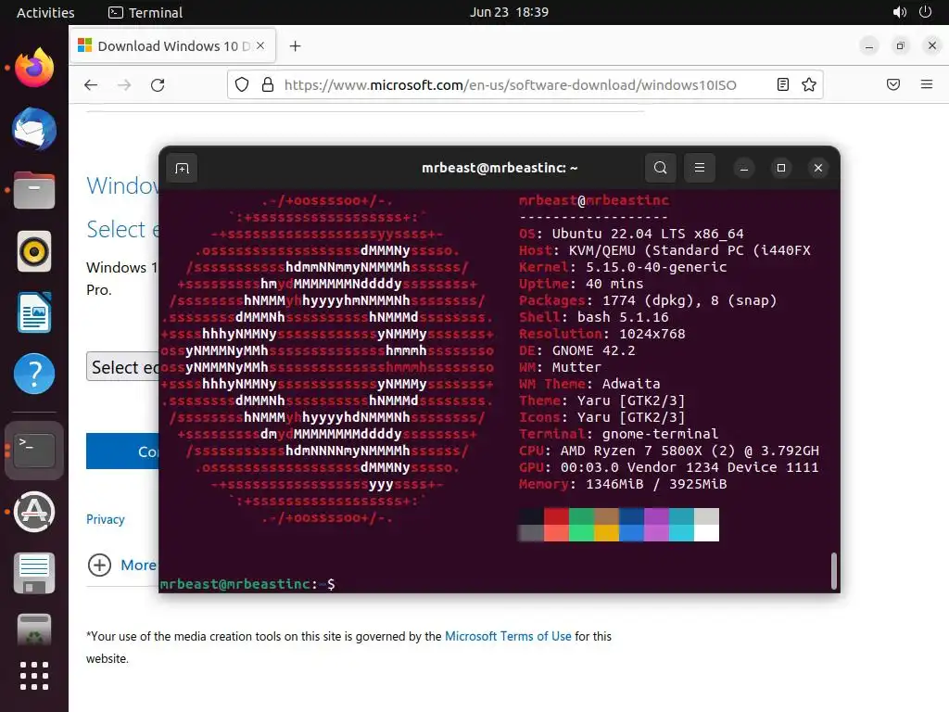Viewport: 949px width, 712px height.
Task: Click the blue Confirm button
Action: [x=123, y=451]
